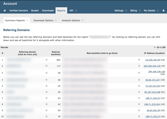The width and height of the screenshot is (167, 119).
Task: Open IP address 184.168.139.128
Action: [156, 72]
